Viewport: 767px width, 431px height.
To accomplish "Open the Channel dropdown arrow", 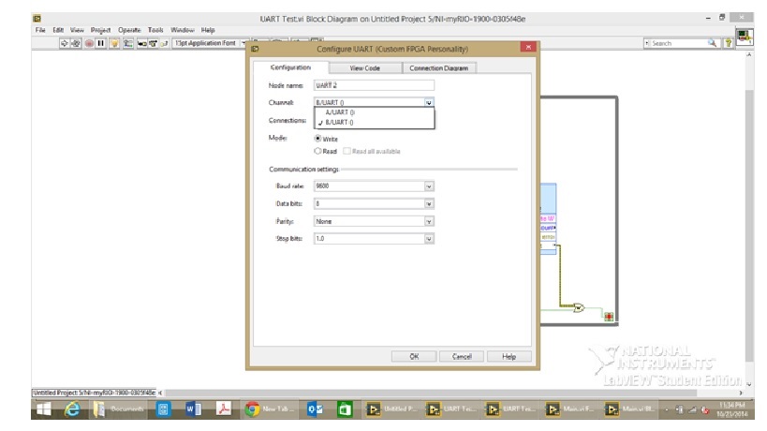I will click(x=429, y=103).
